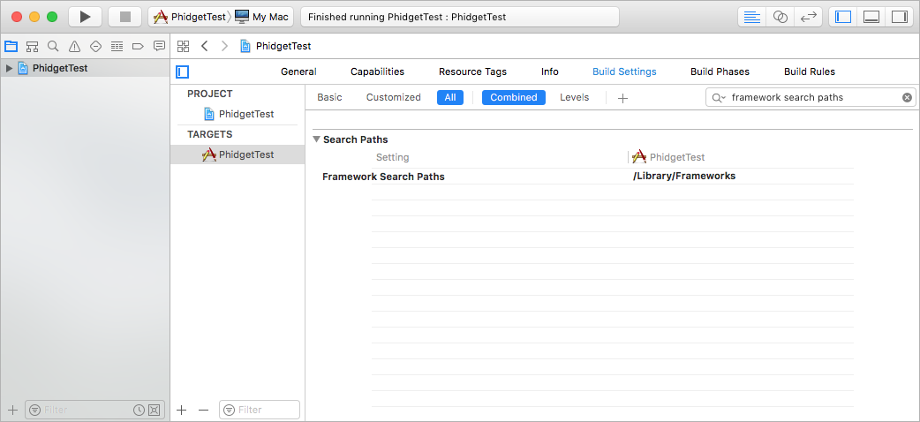This screenshot has width=920, height=422.
Task: Show All build settings
Action: click(x=450, y=97)
